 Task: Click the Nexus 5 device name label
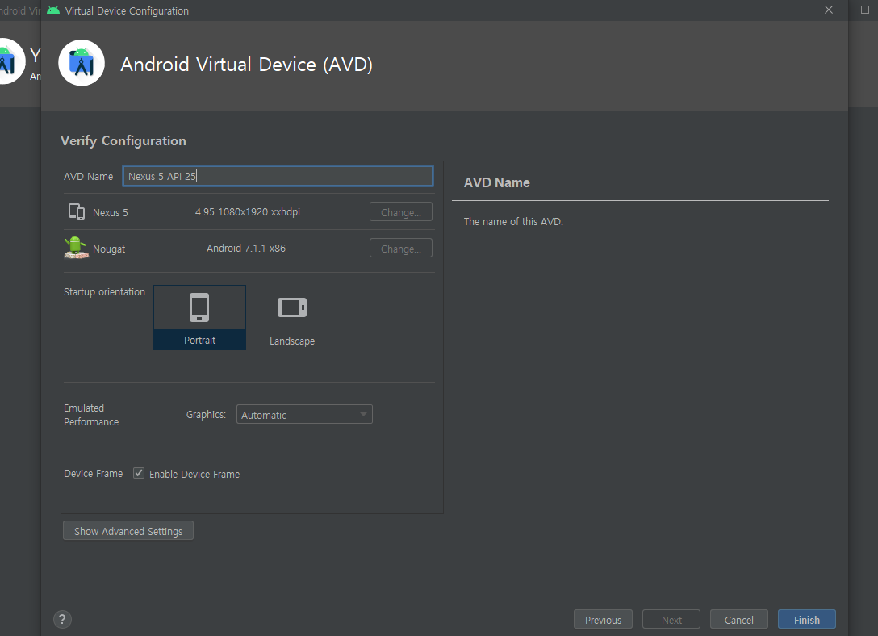[111, 213]
